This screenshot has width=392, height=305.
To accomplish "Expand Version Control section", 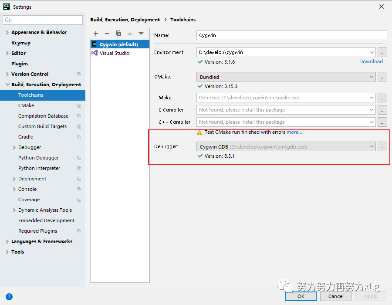I will [x=7, y=74].
